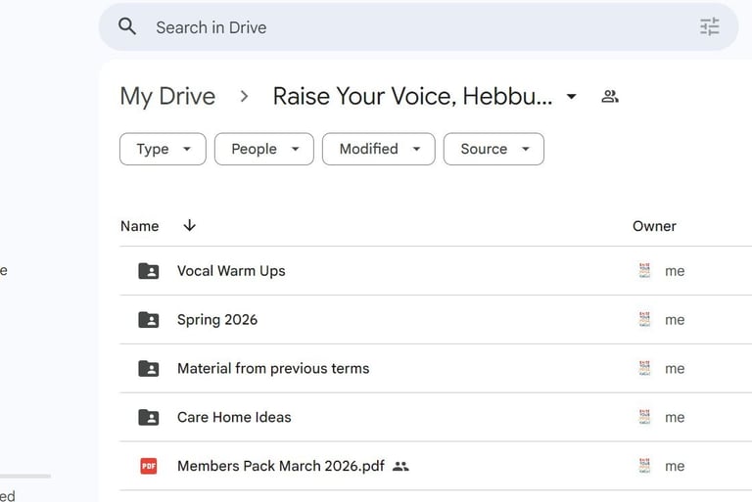
Task: Sort by the Name column header
Action: tap(140, 226)
